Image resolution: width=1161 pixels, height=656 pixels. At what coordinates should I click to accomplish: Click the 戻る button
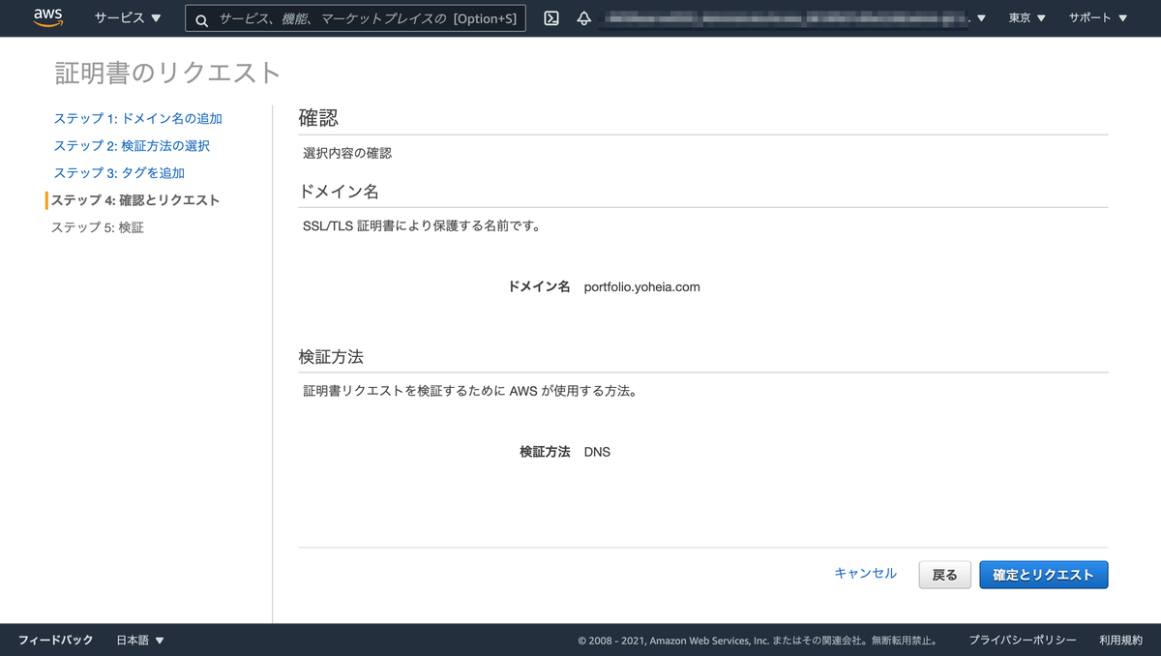click(944, 575)
